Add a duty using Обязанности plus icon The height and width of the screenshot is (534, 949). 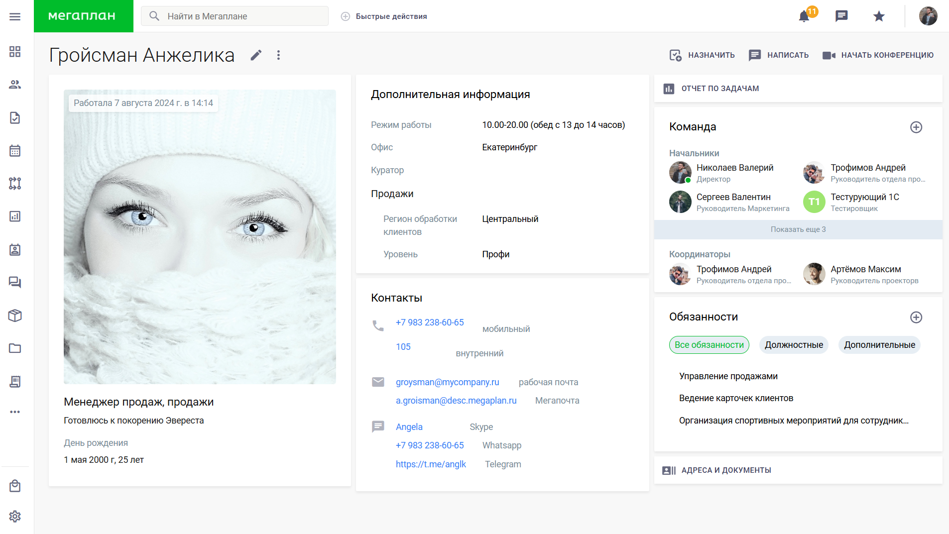click(x=916, y=318)
